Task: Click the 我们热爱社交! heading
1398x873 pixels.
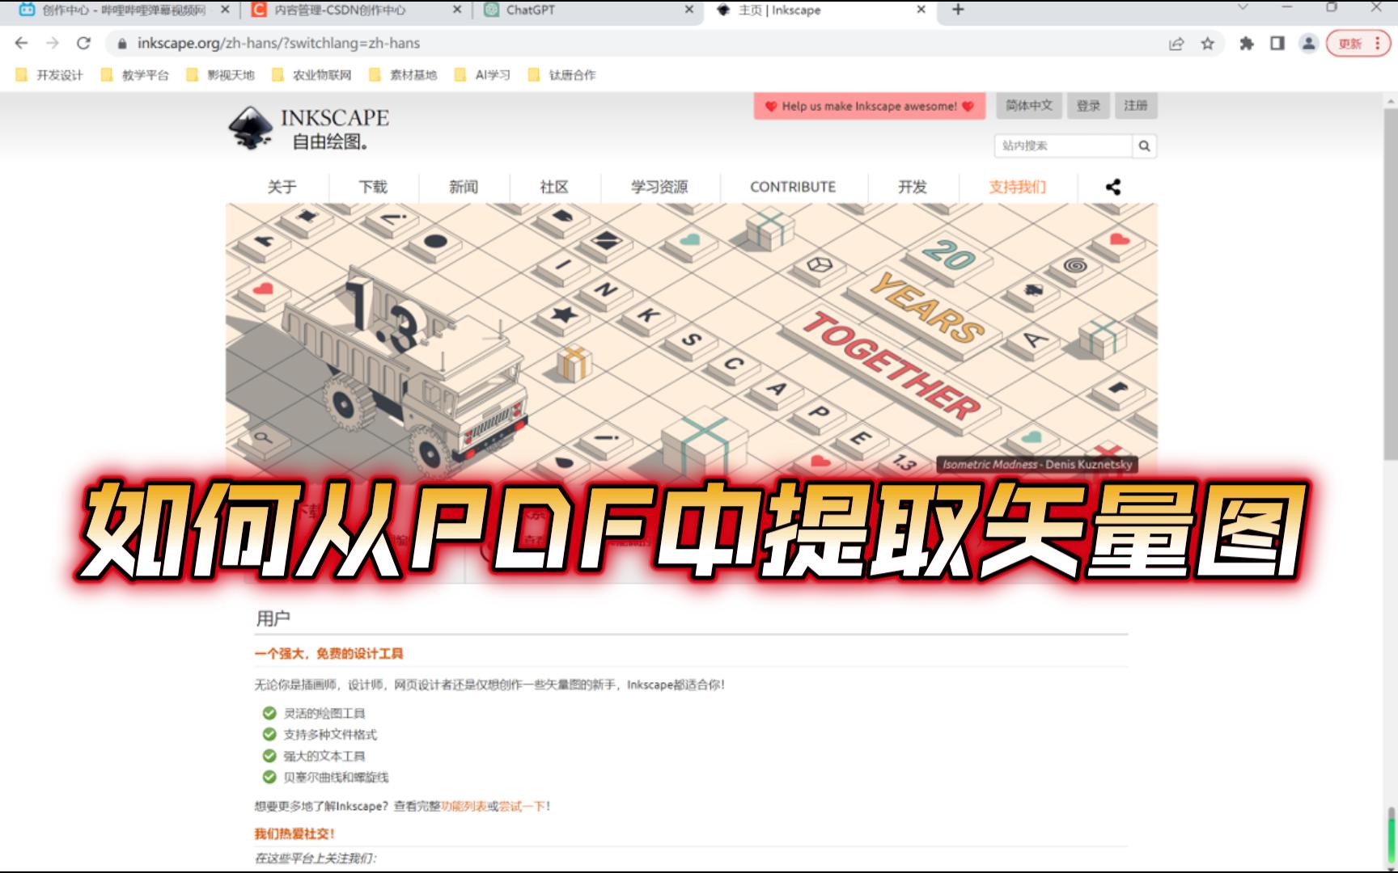Action: click(294, 833)
